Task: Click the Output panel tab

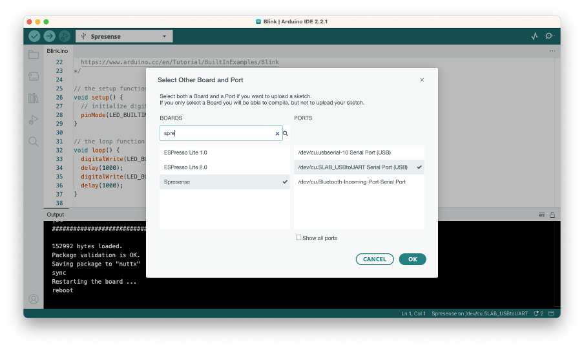Action: (56, 215)
